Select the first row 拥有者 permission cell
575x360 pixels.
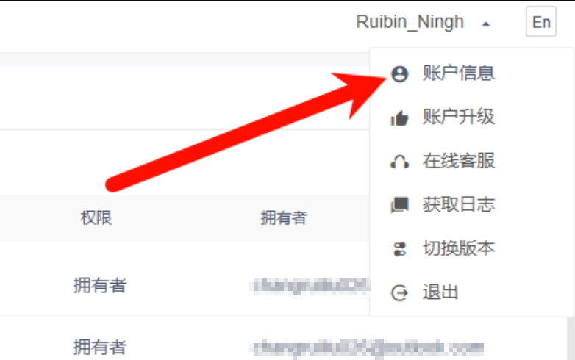(100, 286)
